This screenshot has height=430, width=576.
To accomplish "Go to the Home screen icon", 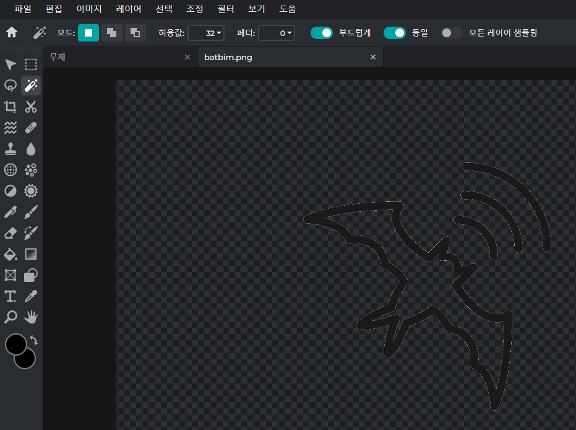I will [x=12, y=32].
